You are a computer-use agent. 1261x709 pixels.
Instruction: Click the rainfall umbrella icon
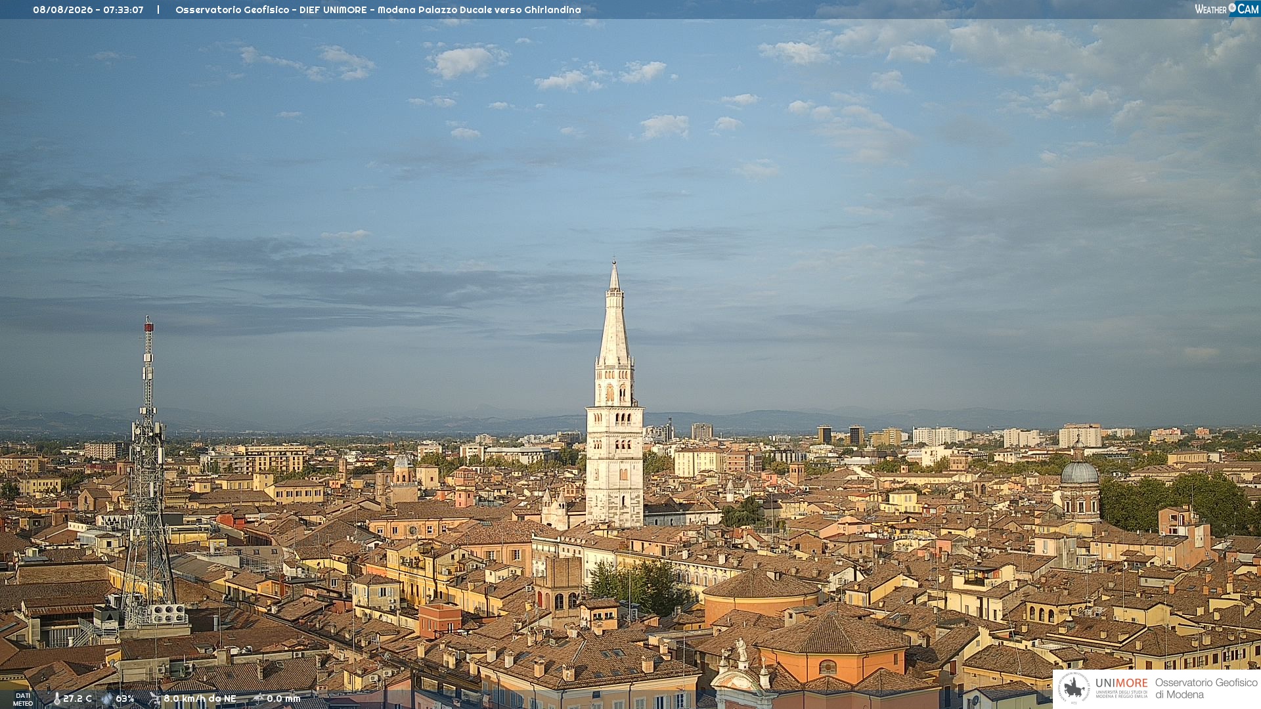pos(258,698)
